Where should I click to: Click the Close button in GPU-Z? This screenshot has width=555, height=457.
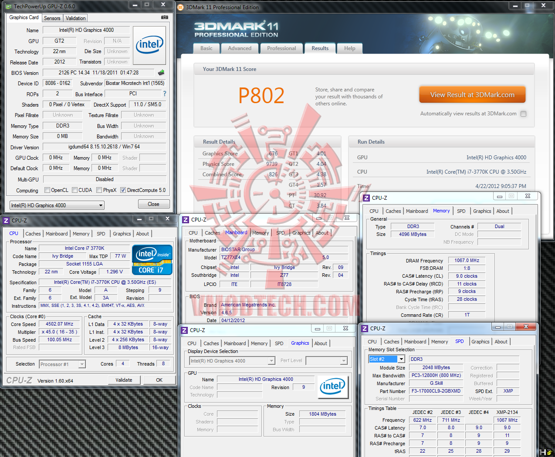[153, 204]
